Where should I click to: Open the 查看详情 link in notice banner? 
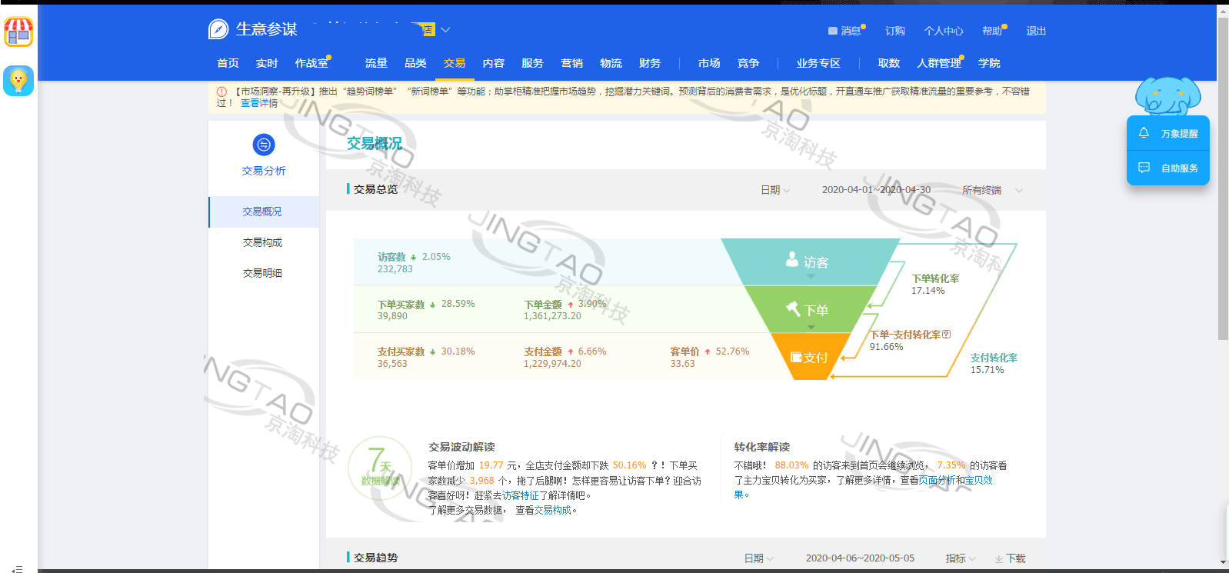259,103
